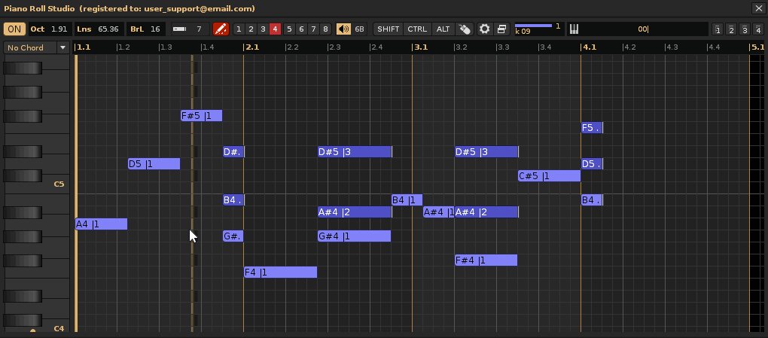Screen dimensions: 768x338
Task: Click the mouse mode icon
Action: click(465, 29)
